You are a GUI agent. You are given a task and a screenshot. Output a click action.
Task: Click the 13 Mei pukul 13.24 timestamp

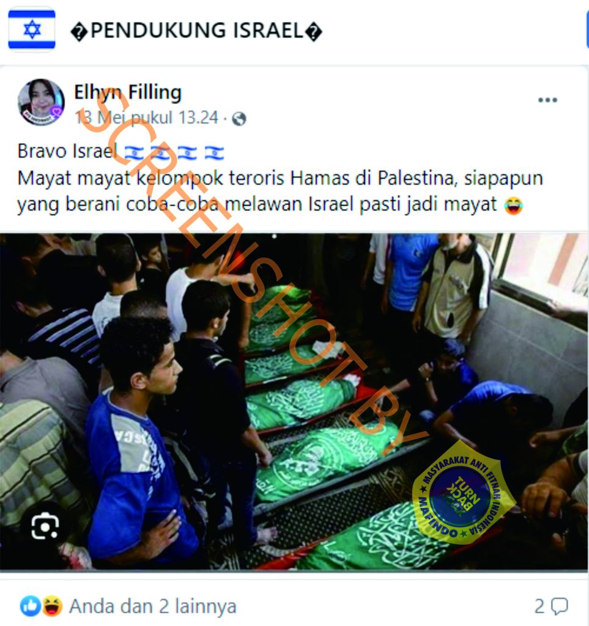click(147, 118)
